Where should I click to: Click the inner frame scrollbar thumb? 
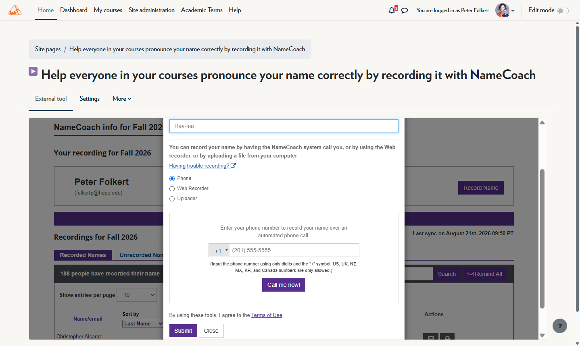(x=542, y=239)
